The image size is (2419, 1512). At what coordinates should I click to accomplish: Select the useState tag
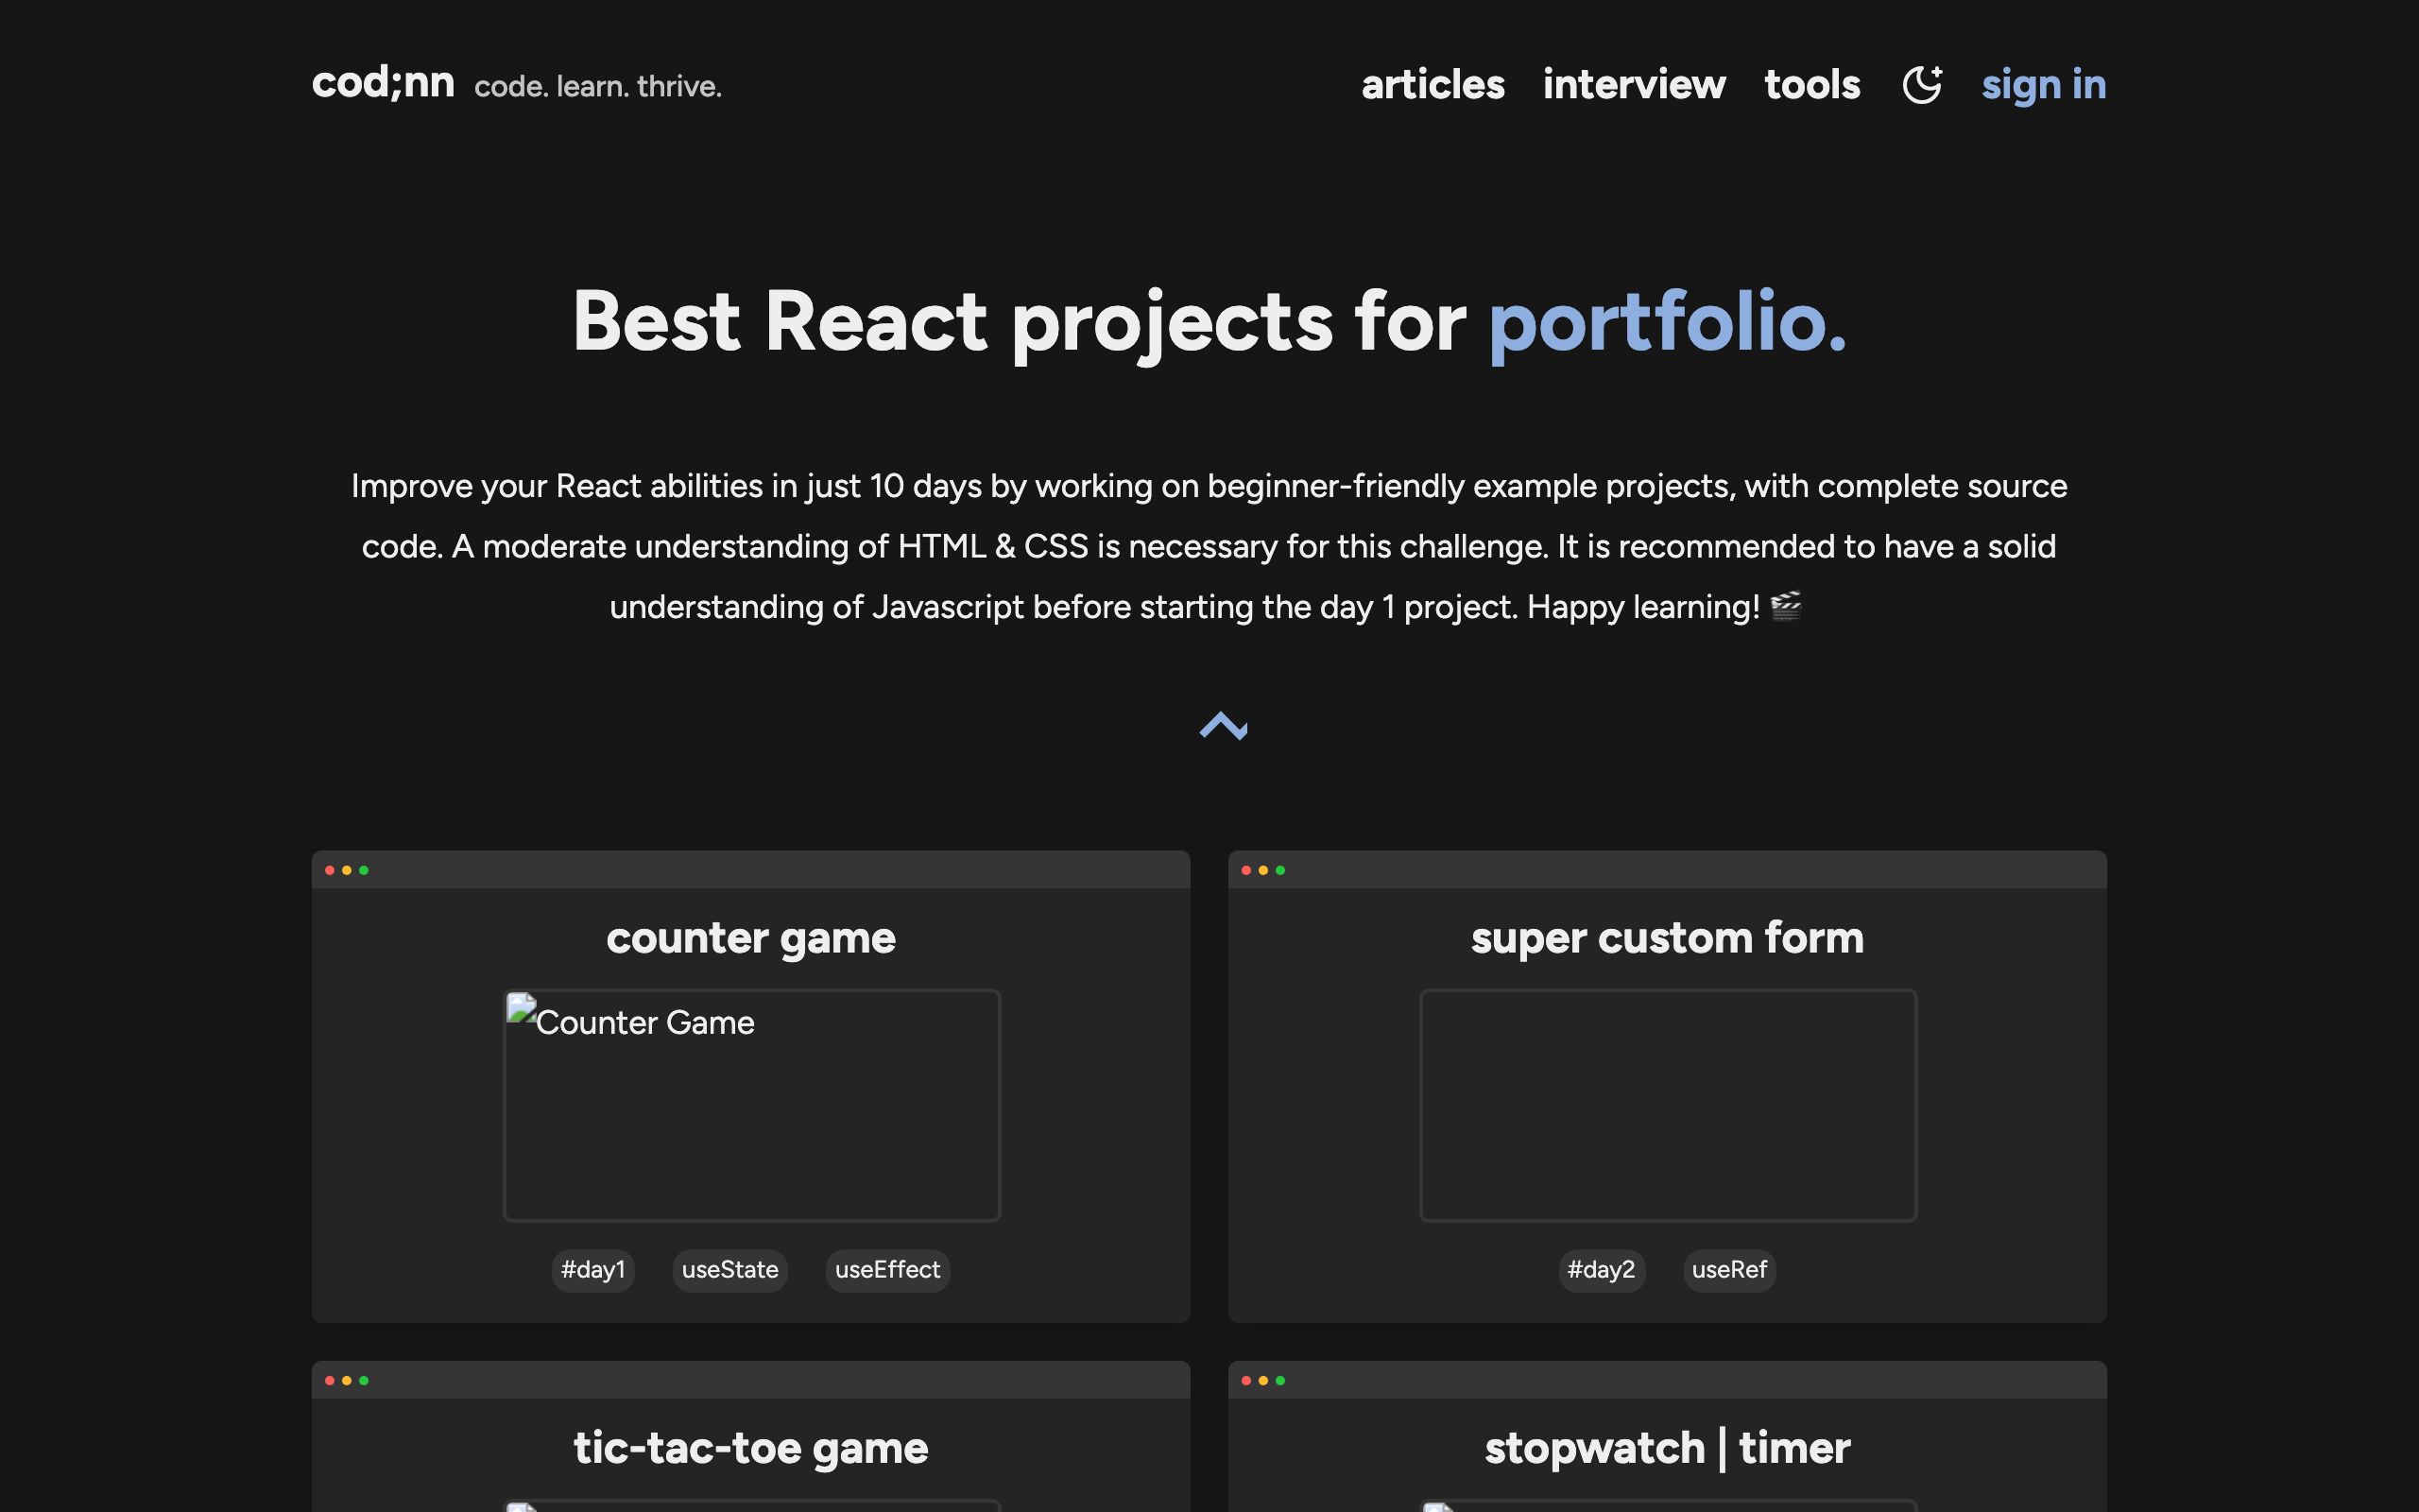pyautogui.click(x=729, y=1270)
